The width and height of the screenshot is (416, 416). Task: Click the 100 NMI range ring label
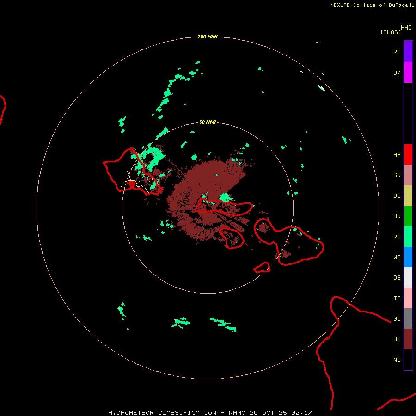tap(208, 37)
